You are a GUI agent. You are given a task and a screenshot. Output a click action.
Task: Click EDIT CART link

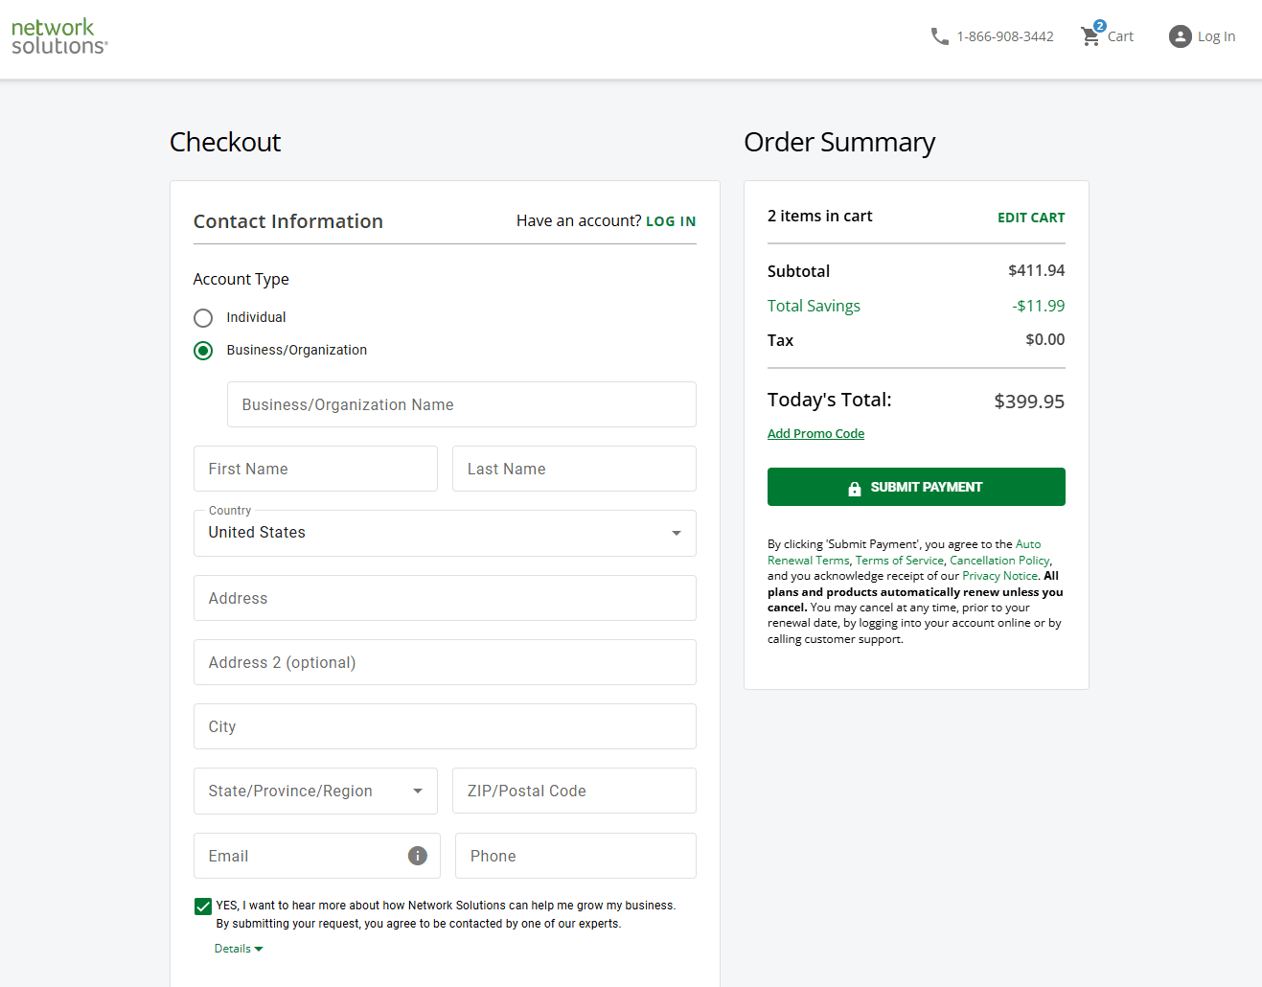pyautogui.click(x=1030, y=218)
